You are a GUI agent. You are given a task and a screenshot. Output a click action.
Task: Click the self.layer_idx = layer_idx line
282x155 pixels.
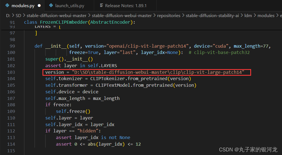point(80,124)
